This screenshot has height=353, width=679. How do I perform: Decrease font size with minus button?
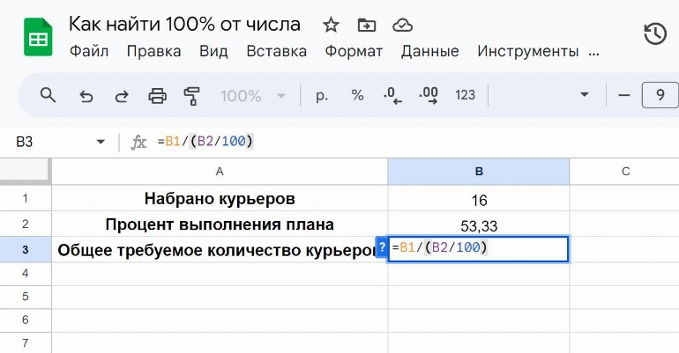tap(624, 95)
